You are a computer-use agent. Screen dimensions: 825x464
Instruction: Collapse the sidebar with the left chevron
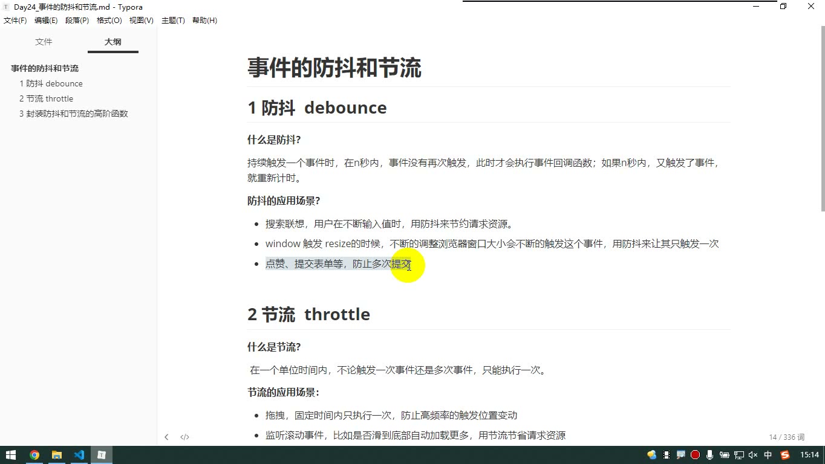pos(166,437)
